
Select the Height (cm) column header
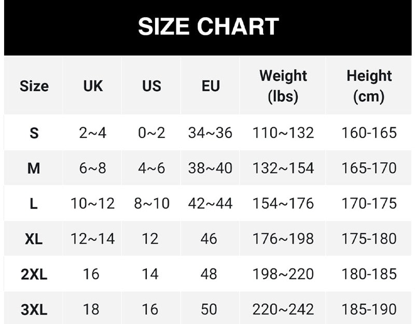[369, 86]
